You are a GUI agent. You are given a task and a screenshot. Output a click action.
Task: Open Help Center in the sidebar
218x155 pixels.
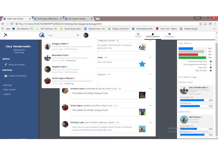click(9, 89)
